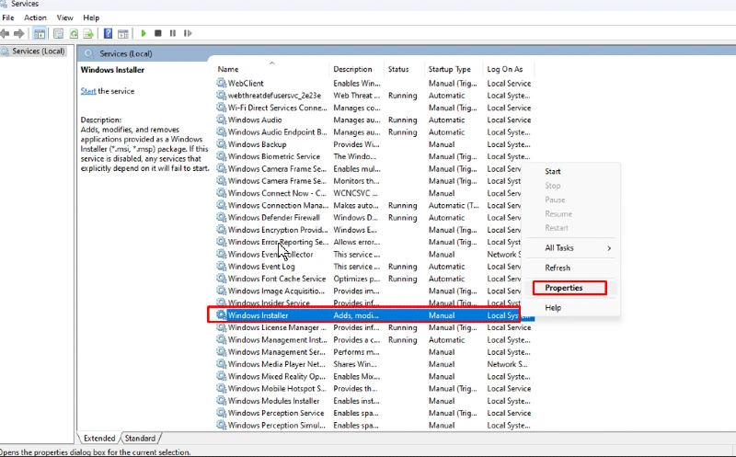Screen dimensions: 736x457
Task: Click the gear icon beside Windows Event Log
Action: pyautogui.click(x=221, y=266)
